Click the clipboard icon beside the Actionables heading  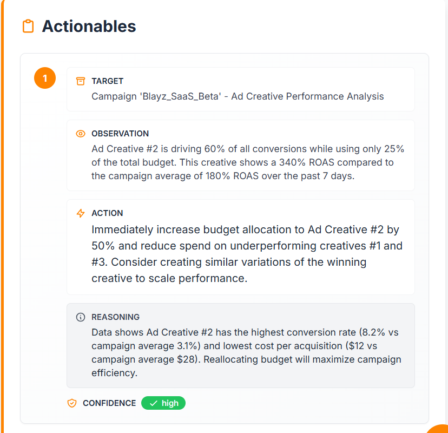[28, 25]
